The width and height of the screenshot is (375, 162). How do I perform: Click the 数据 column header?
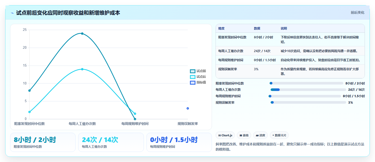pyautogui.click(x=257, y=29)
